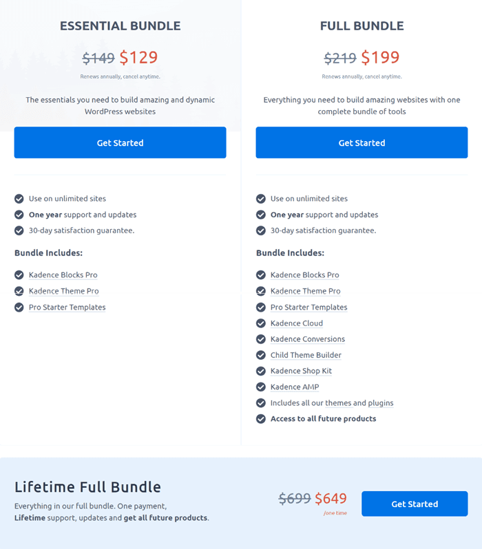Screen dimensions: 482x549
Task: Open Kadence Conversions link
Action: (x=307, y=339)
